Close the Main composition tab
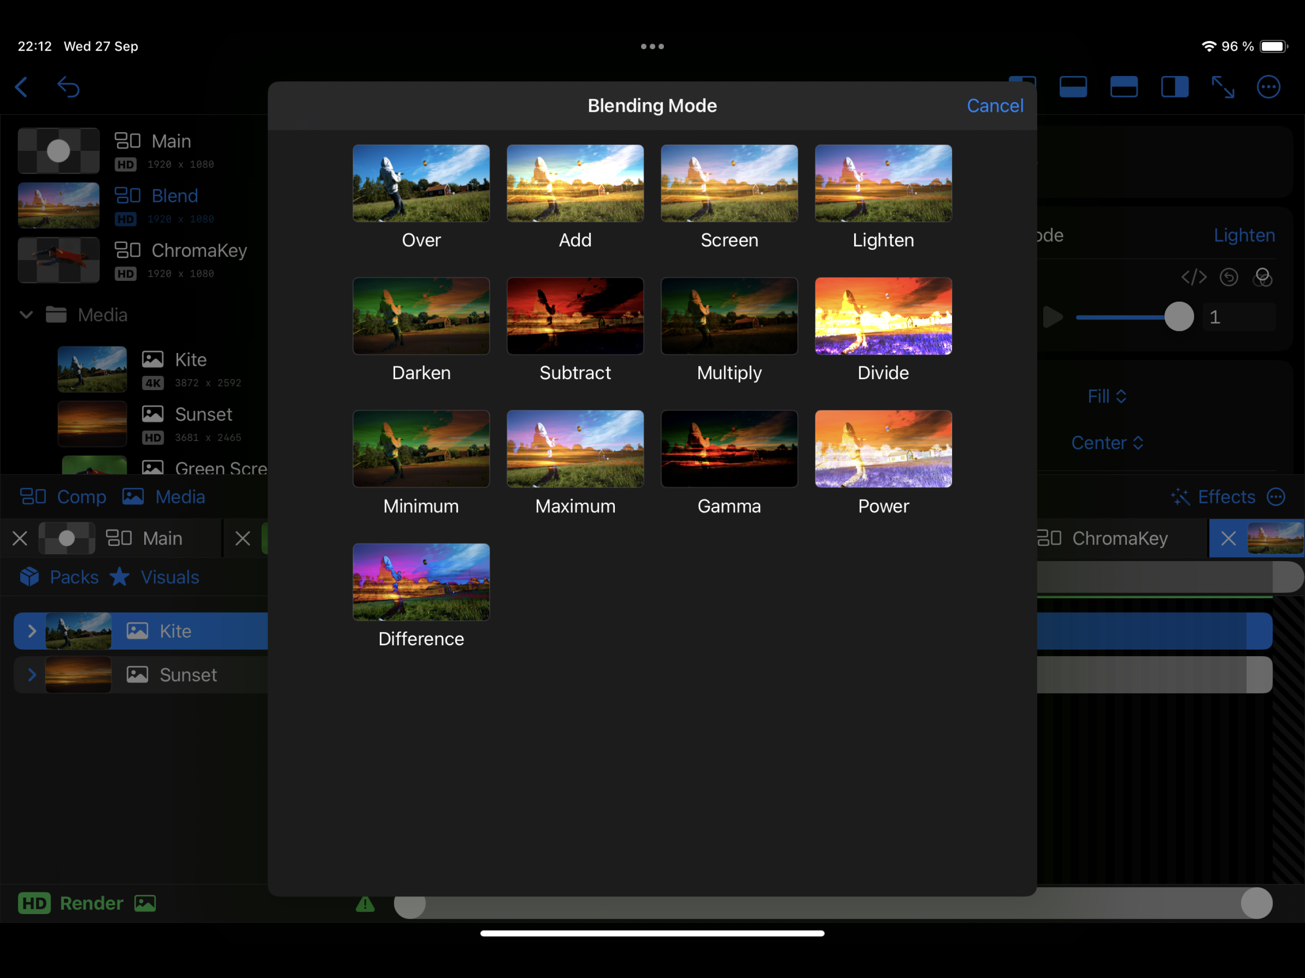Image resolution: width=1305 pixels, height=978 pixels. click(20, 538)
